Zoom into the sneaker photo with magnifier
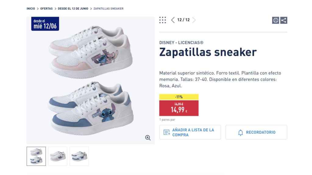This screenshot has width=312, height=175. [x=148, y=137]
